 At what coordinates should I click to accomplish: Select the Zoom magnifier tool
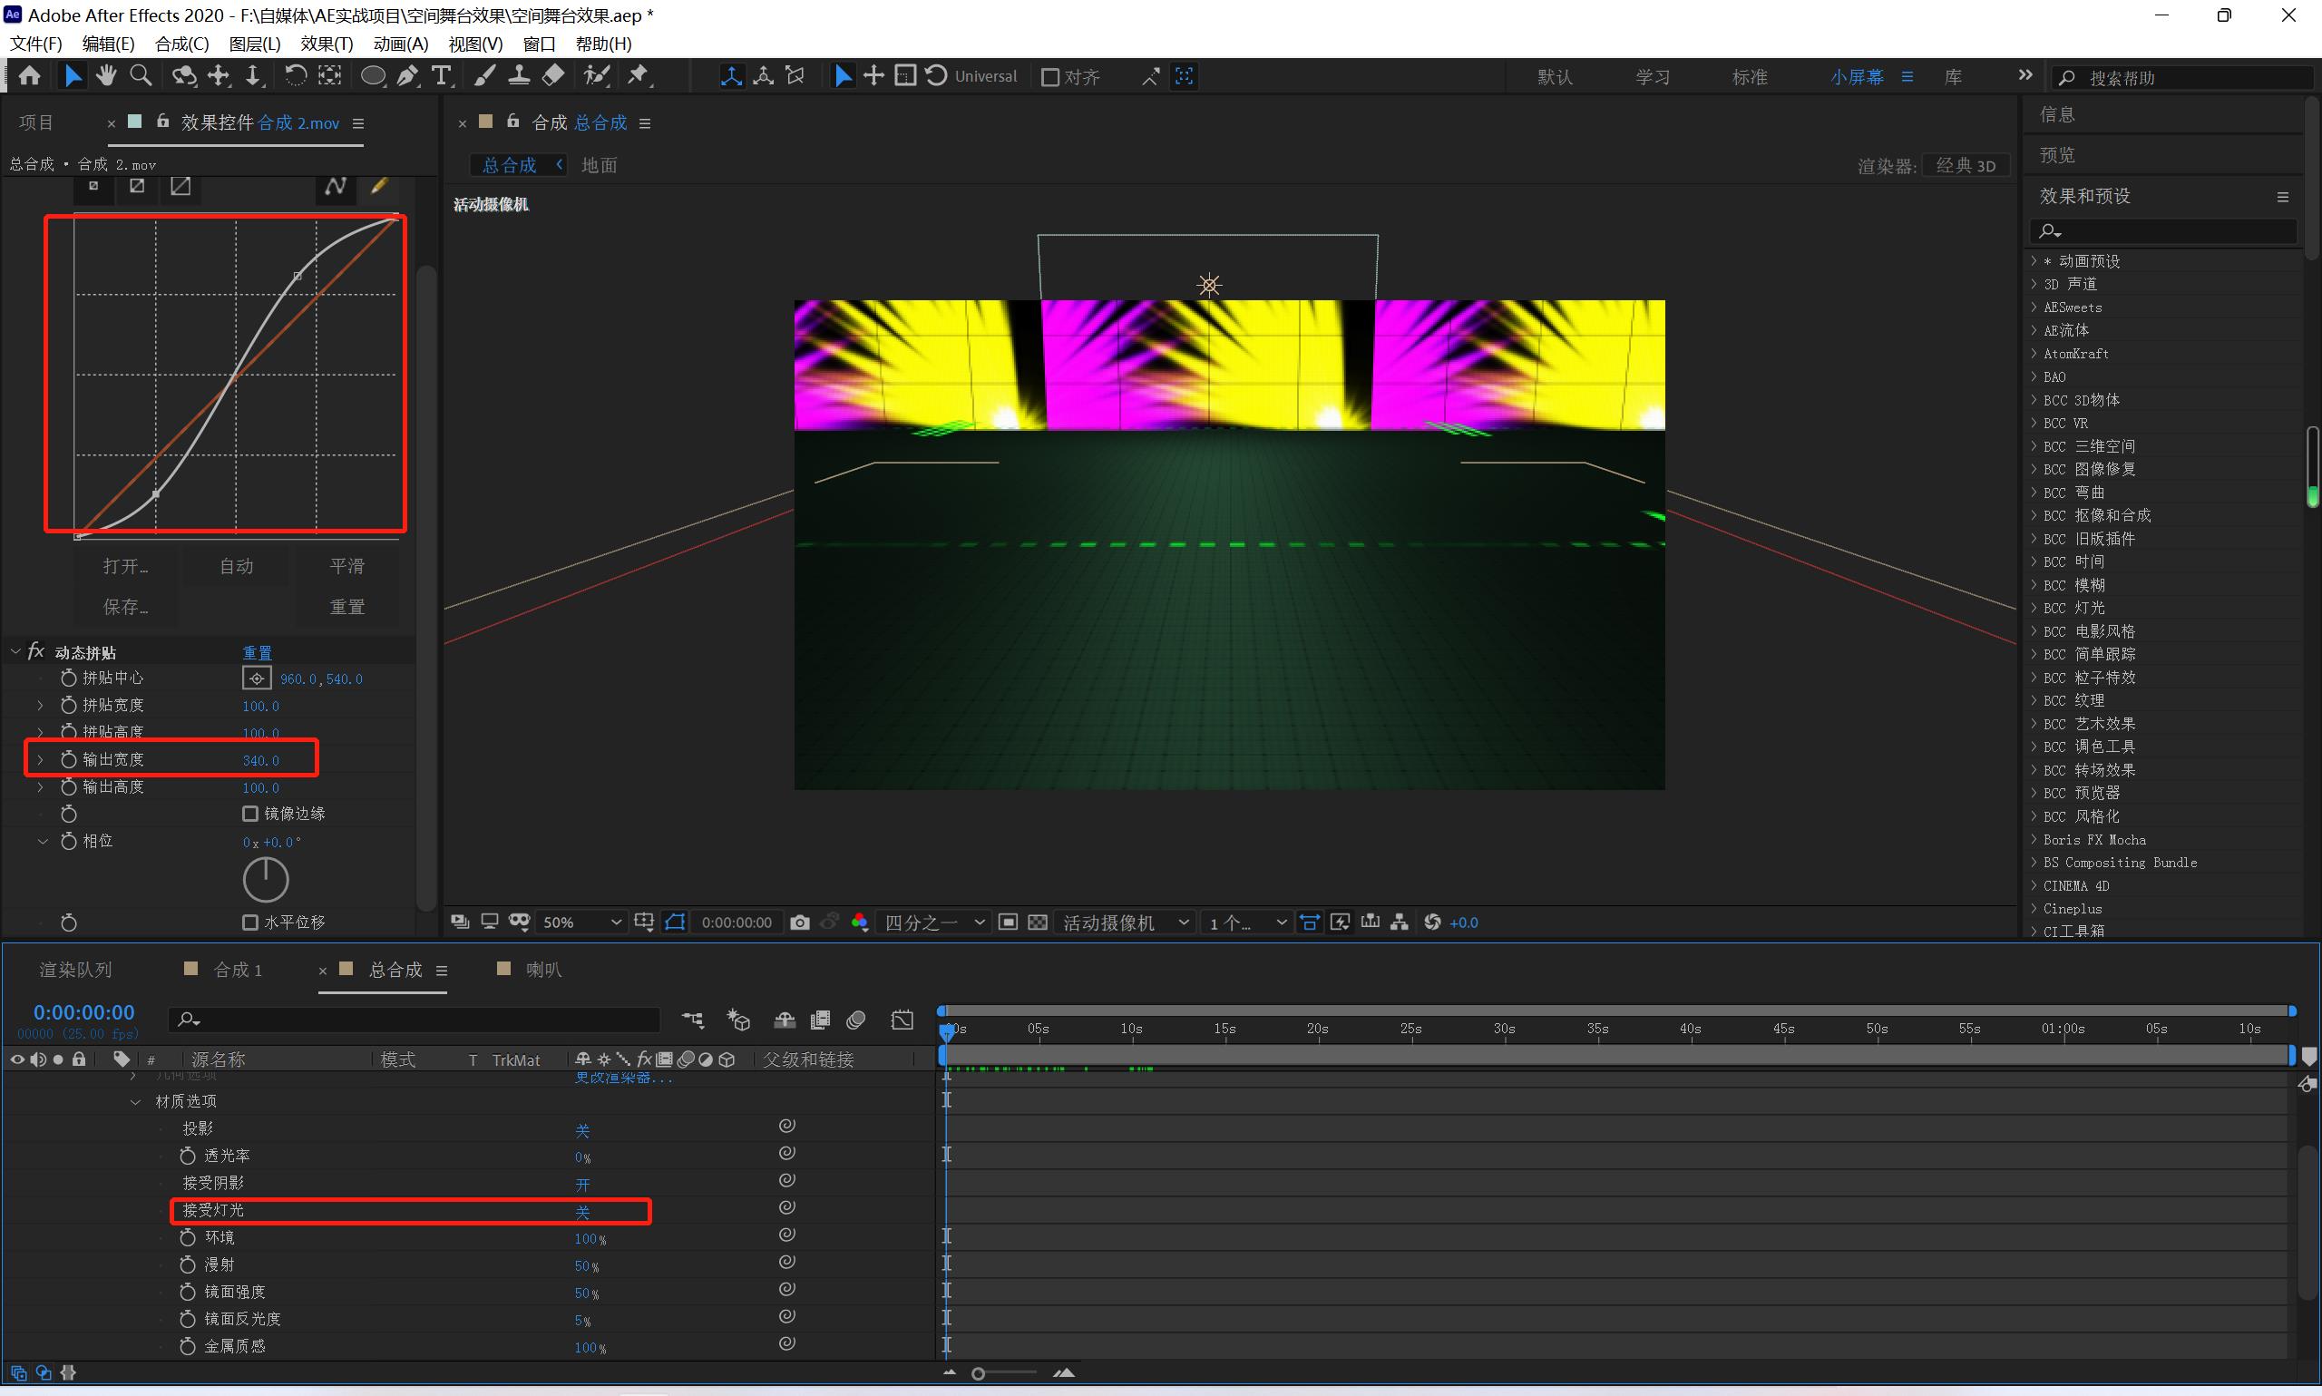pos(141,76)
